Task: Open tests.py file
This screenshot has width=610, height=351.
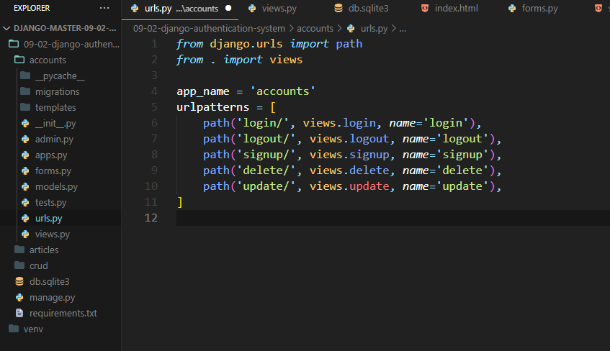Action: click(x=60, y=203)
